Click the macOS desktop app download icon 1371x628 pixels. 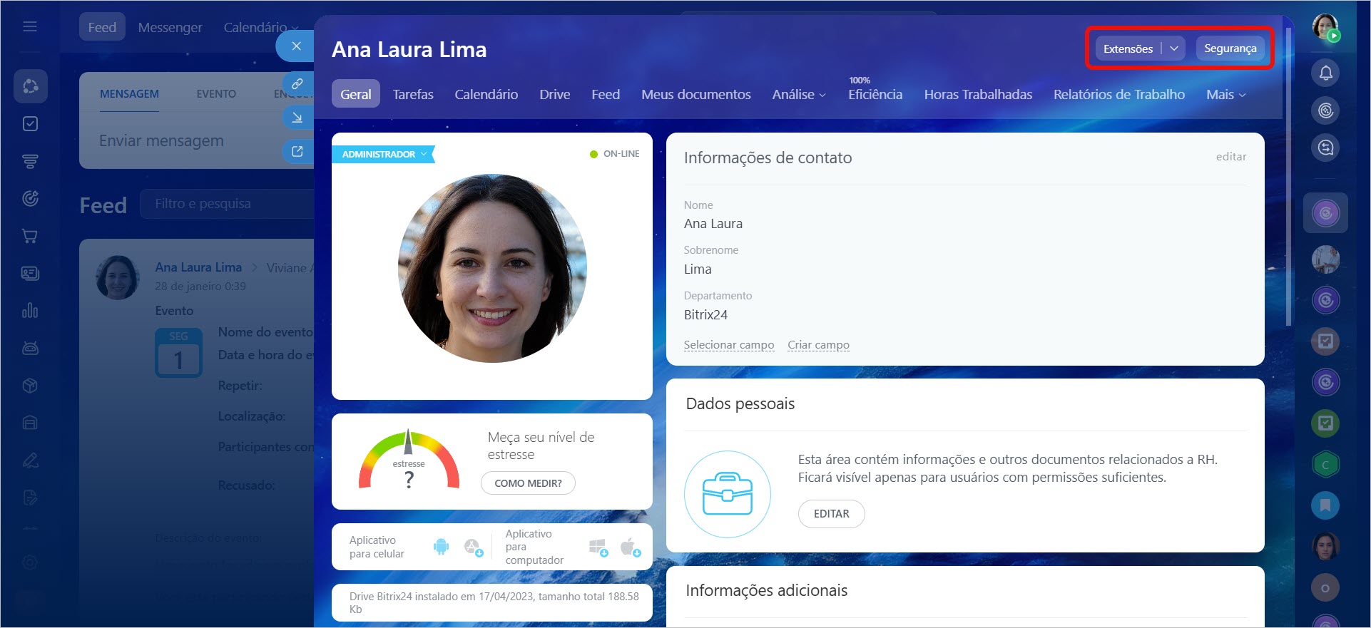629,547
